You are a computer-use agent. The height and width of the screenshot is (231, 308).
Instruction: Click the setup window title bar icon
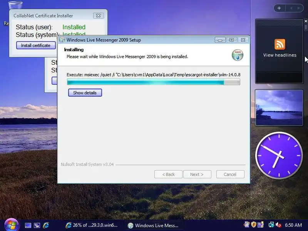tap(62, 40)
